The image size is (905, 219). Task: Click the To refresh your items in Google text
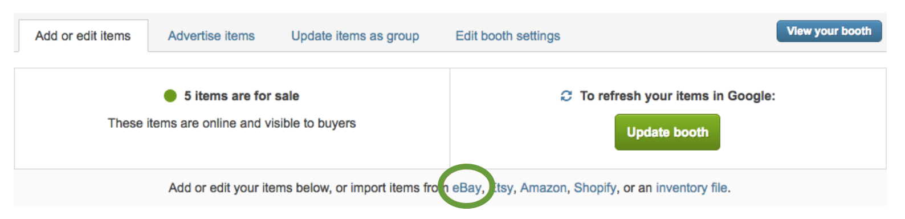coord(678,96)
